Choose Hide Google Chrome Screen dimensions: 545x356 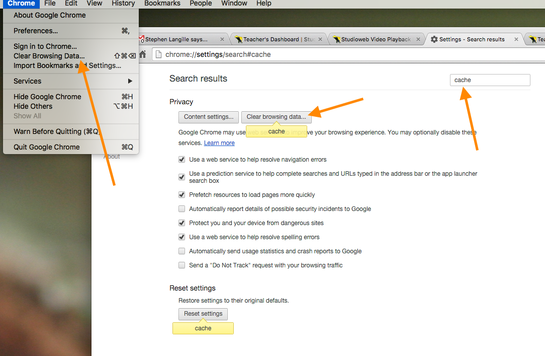pos(71,97)
